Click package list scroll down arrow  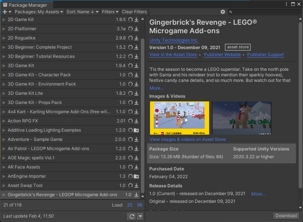tap(143, 197)
